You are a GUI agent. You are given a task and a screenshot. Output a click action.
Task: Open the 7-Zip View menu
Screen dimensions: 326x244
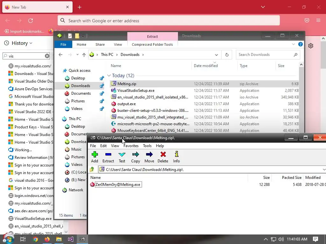coord(115,146)
